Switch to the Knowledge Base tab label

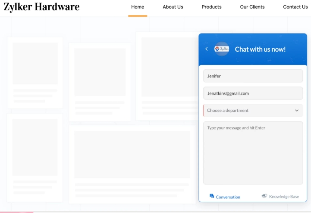(x=284, y=197)
